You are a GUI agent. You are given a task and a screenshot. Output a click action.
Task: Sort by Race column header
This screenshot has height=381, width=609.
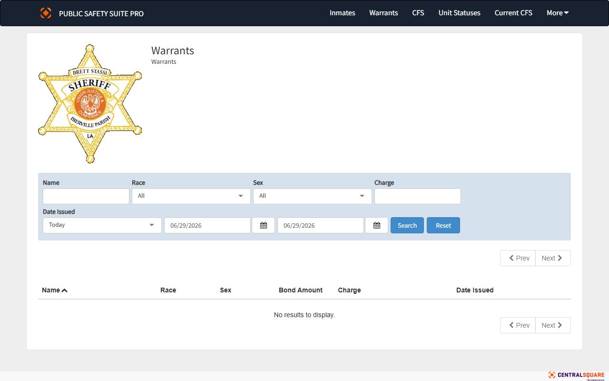tap(168, 290)
